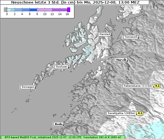The width and height of the screenshot is (164, 139).
Task: Click the bright purple above-16 legend swatch
Action: pos(69,10)
